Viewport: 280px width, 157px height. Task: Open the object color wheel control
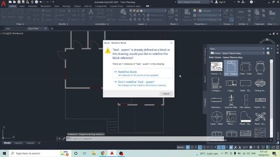pyautogui.click(x=195, y=10)
